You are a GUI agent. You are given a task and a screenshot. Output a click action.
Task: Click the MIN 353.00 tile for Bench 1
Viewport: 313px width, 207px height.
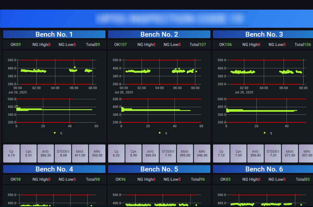[x=97, y=153]
